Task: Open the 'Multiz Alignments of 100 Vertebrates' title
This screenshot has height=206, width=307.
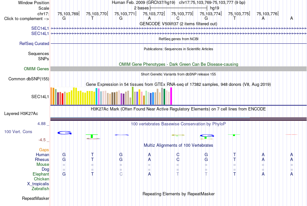Action: coord(178,145)
